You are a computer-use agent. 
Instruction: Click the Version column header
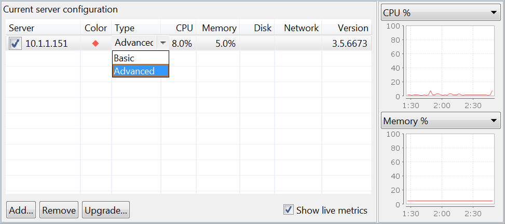[347, 28]
